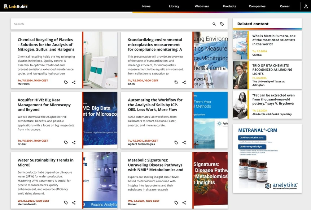Click the UTA chemist portrait photo
Screen dimensions: 311x210
[240, 75]
